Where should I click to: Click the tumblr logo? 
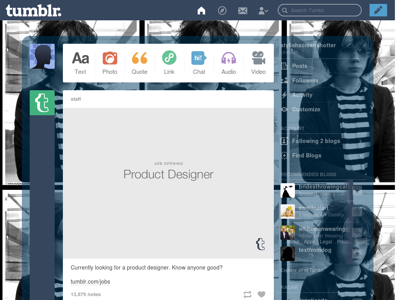coord(34,11)
